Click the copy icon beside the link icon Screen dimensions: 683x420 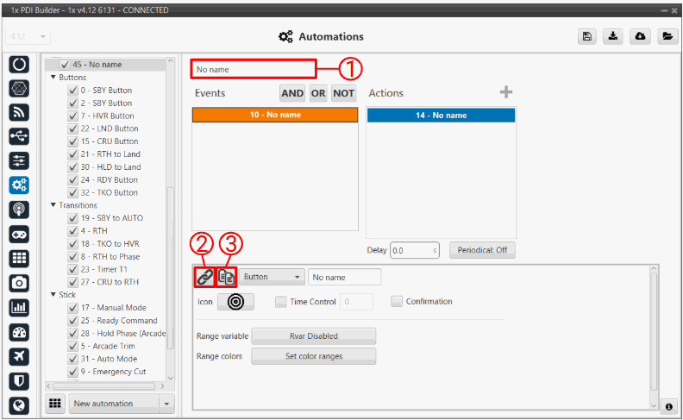pos(226,277)
